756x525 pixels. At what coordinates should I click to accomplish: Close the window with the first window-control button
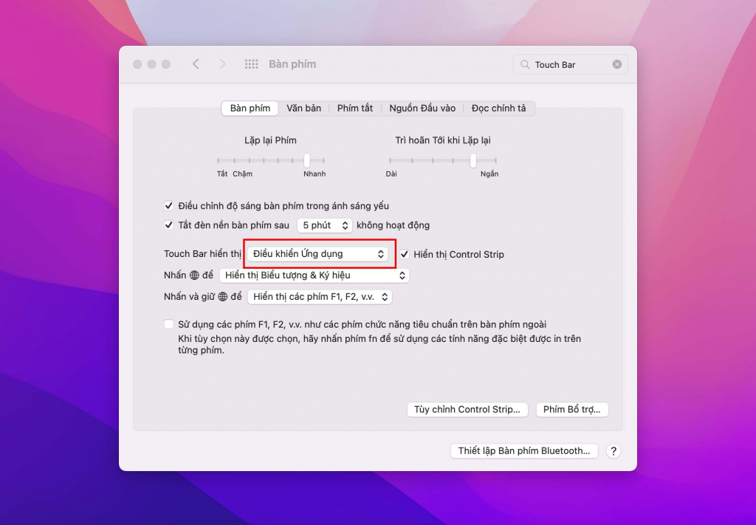pos(137,64)
